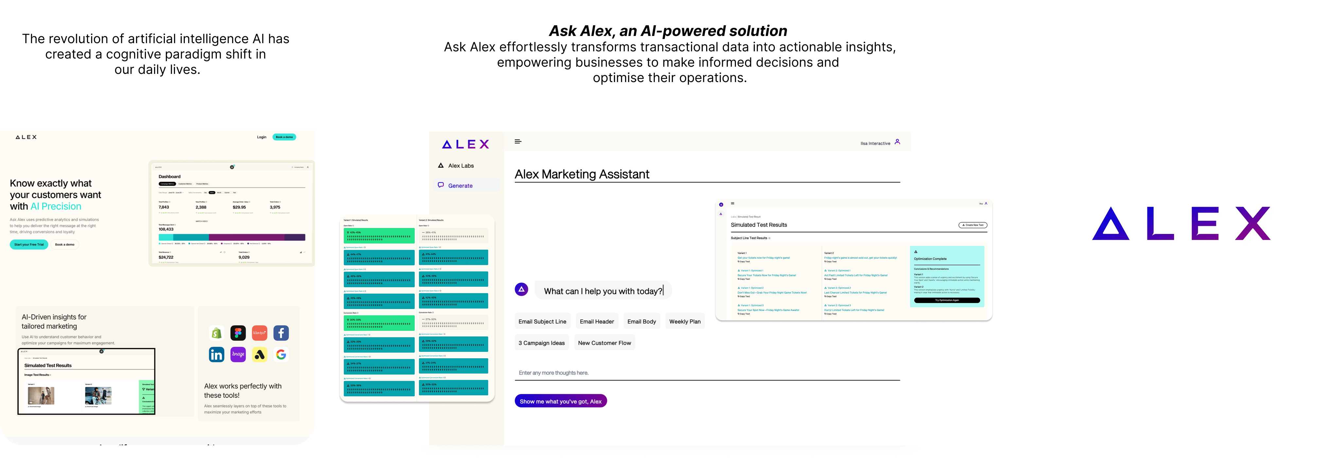The height and width of the screenshot is (459, 1340).
Task: Click the 7,843 Total Profiles value
Action: (164, 207)
